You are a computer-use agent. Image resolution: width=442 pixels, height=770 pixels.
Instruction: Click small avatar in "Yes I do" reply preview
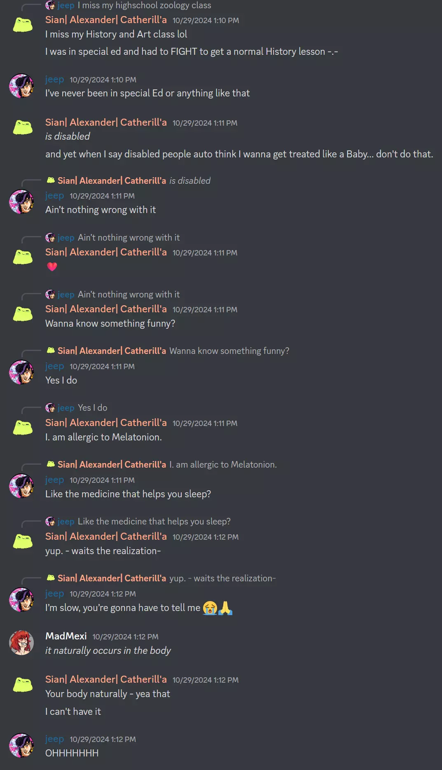(50, 408)
